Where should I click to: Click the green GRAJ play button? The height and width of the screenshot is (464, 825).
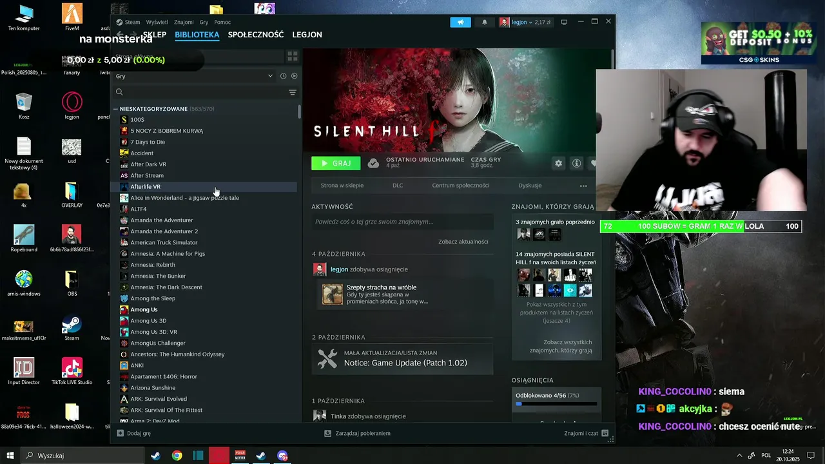(336, 163)
